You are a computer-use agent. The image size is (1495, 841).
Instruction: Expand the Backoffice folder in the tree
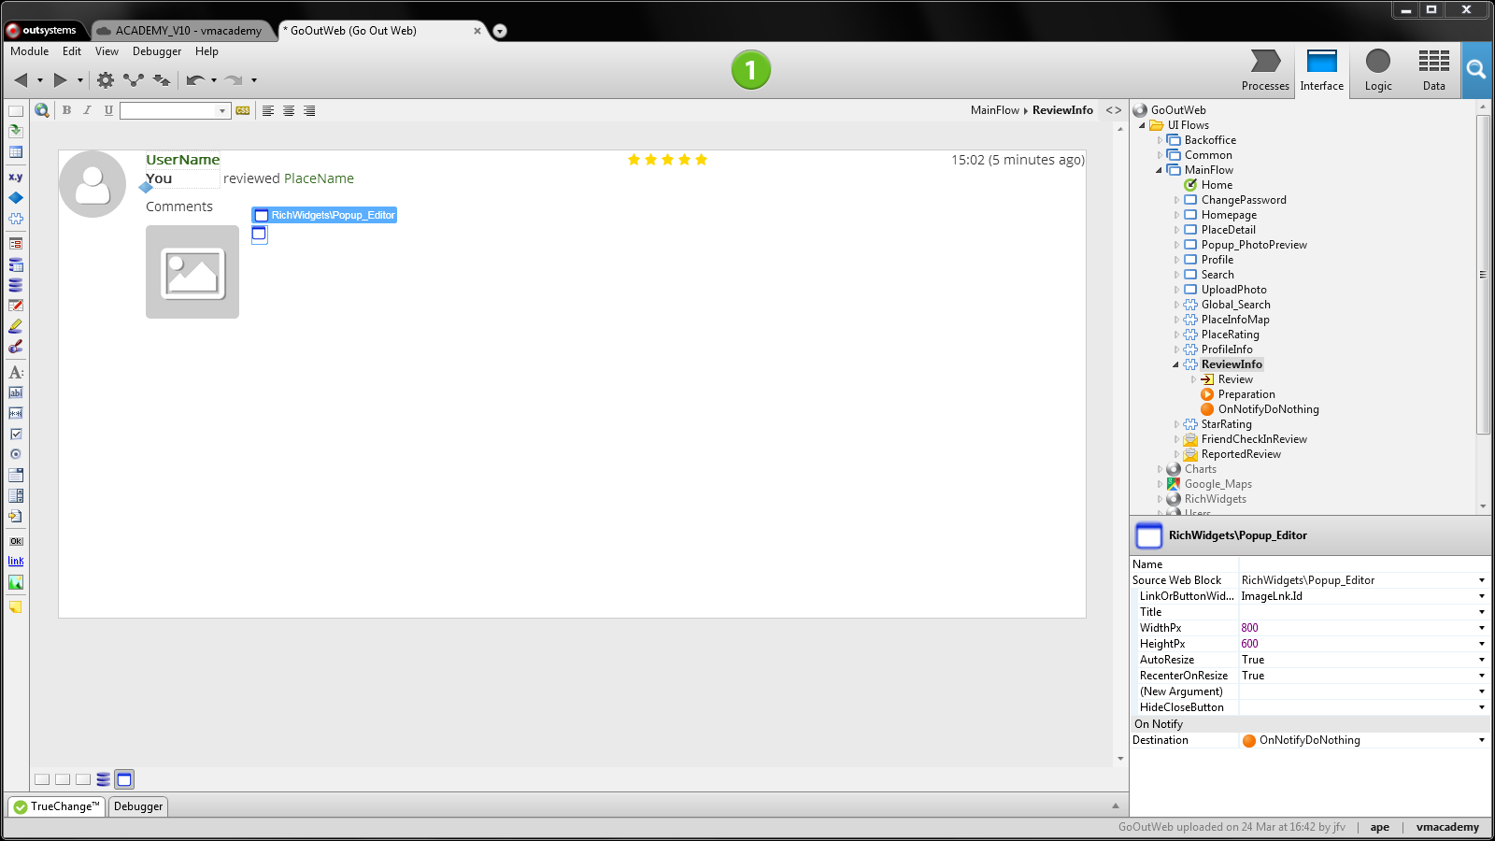[x=1160, y=139]
